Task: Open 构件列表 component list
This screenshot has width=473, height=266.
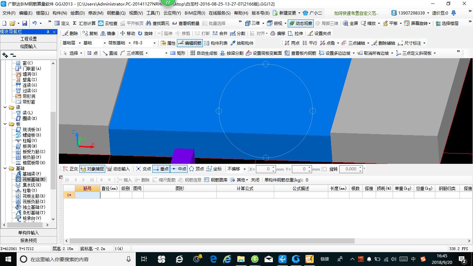Action: tap(216, 43)
